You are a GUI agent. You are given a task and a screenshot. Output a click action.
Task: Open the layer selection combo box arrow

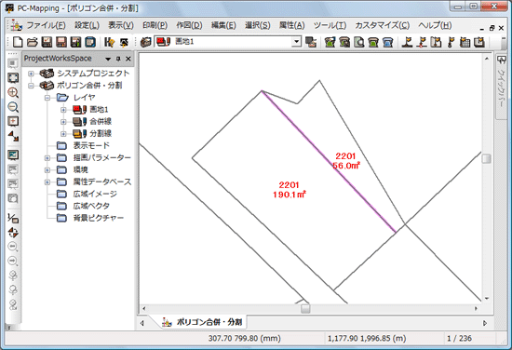tap(296, 42)
